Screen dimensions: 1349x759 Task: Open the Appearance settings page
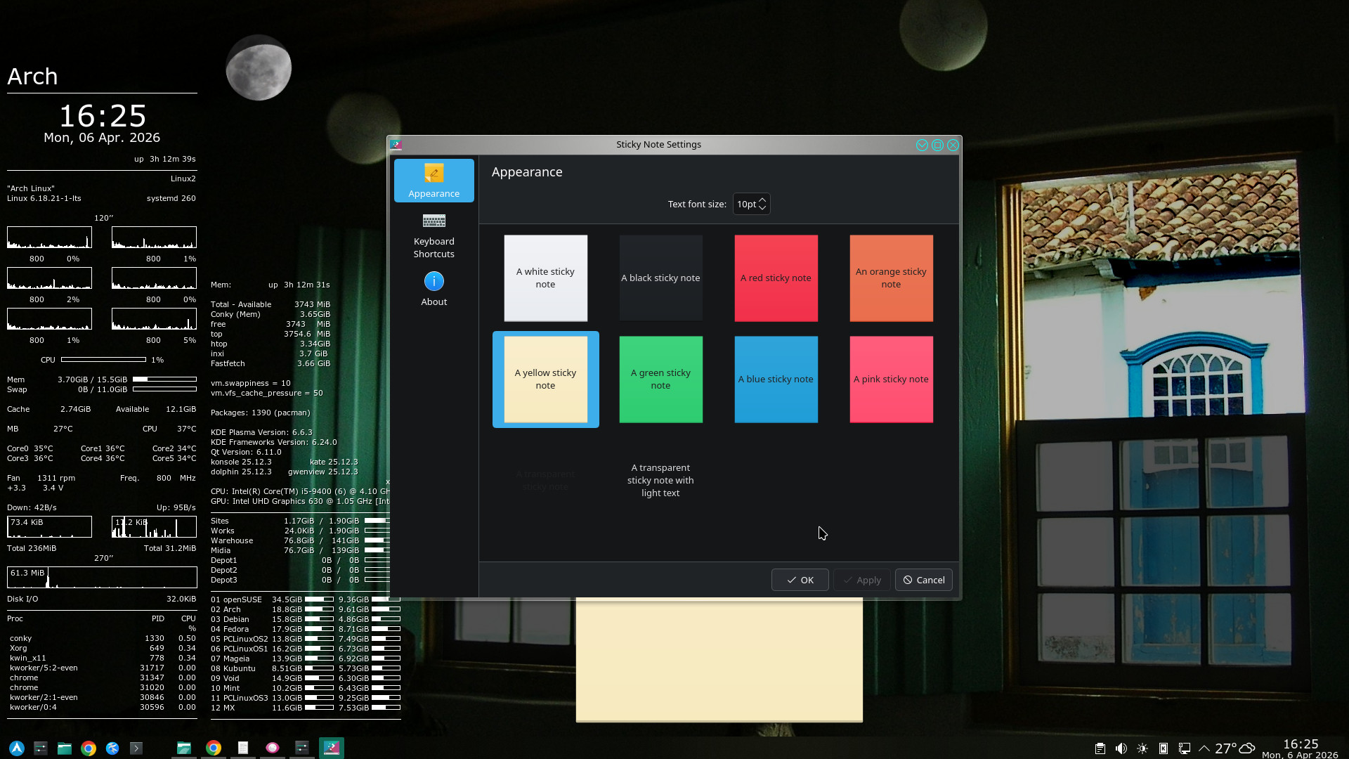pyautogui.click(x=434, y=181)
